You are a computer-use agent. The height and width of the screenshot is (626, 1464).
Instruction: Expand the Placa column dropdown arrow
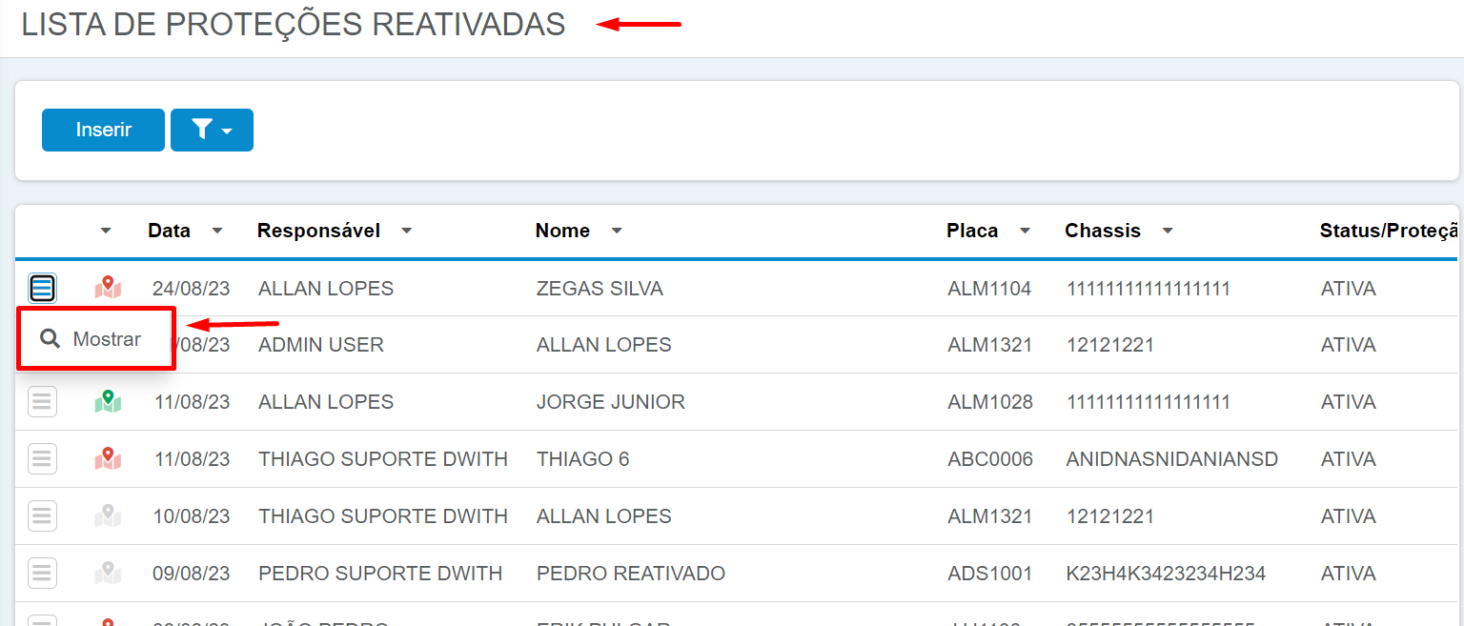point(1025,231)
